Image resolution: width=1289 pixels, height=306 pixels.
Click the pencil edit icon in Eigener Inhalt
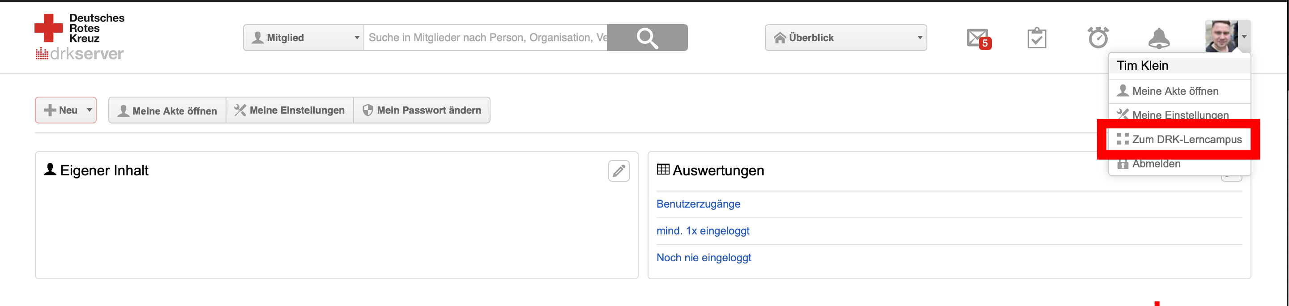pyautogui.click(x=619, y=171)
